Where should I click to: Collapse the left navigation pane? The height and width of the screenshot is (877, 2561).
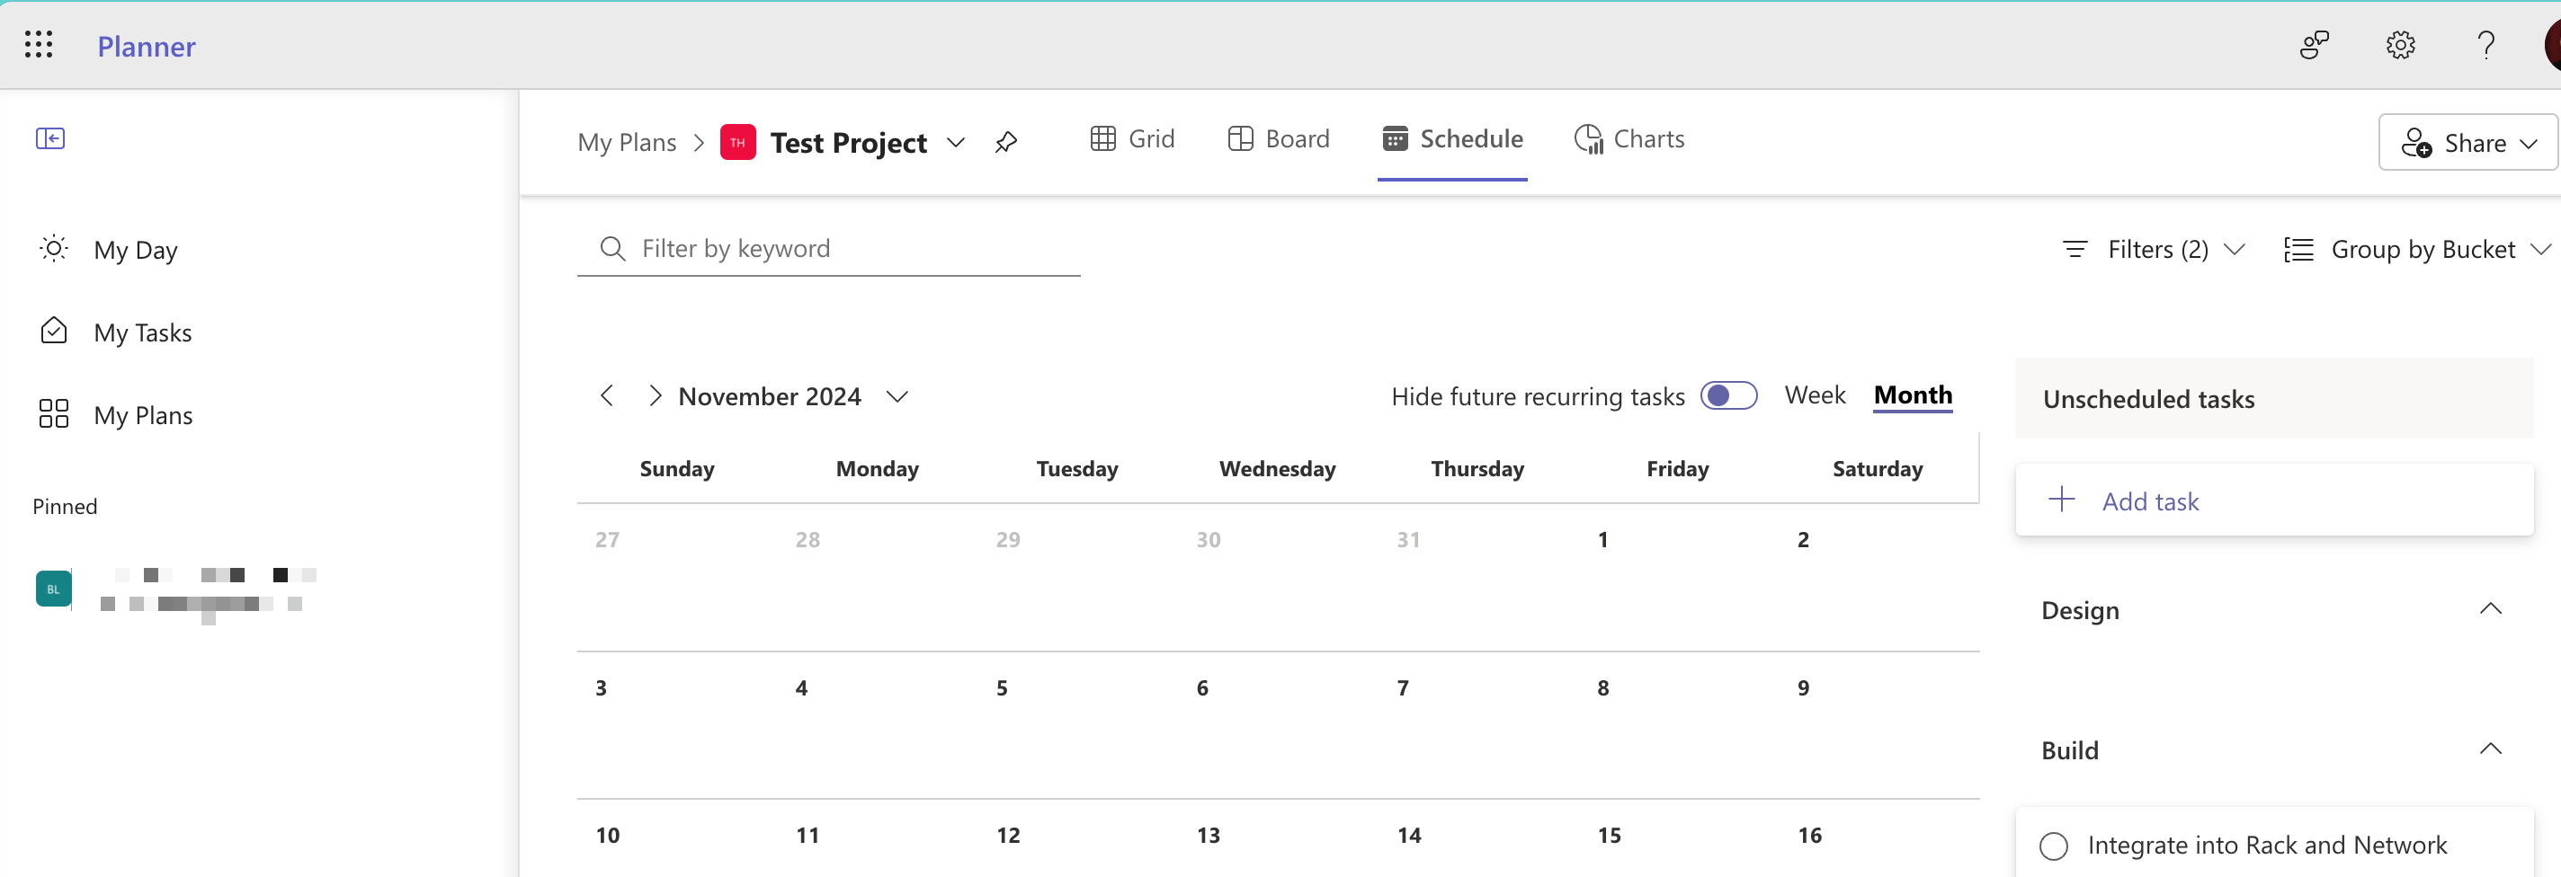(x=50, y=139)
